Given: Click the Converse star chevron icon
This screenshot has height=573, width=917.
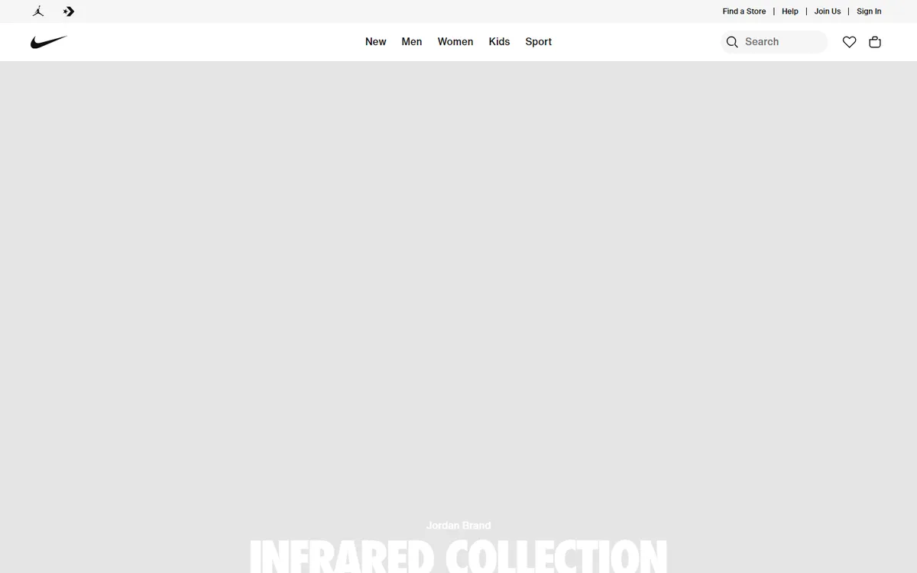Looking at the screenshot, I should pos(69,11).
